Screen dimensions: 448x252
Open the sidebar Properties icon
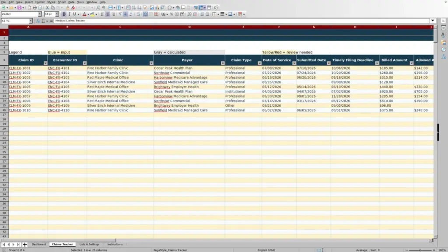tap(444, 28)
